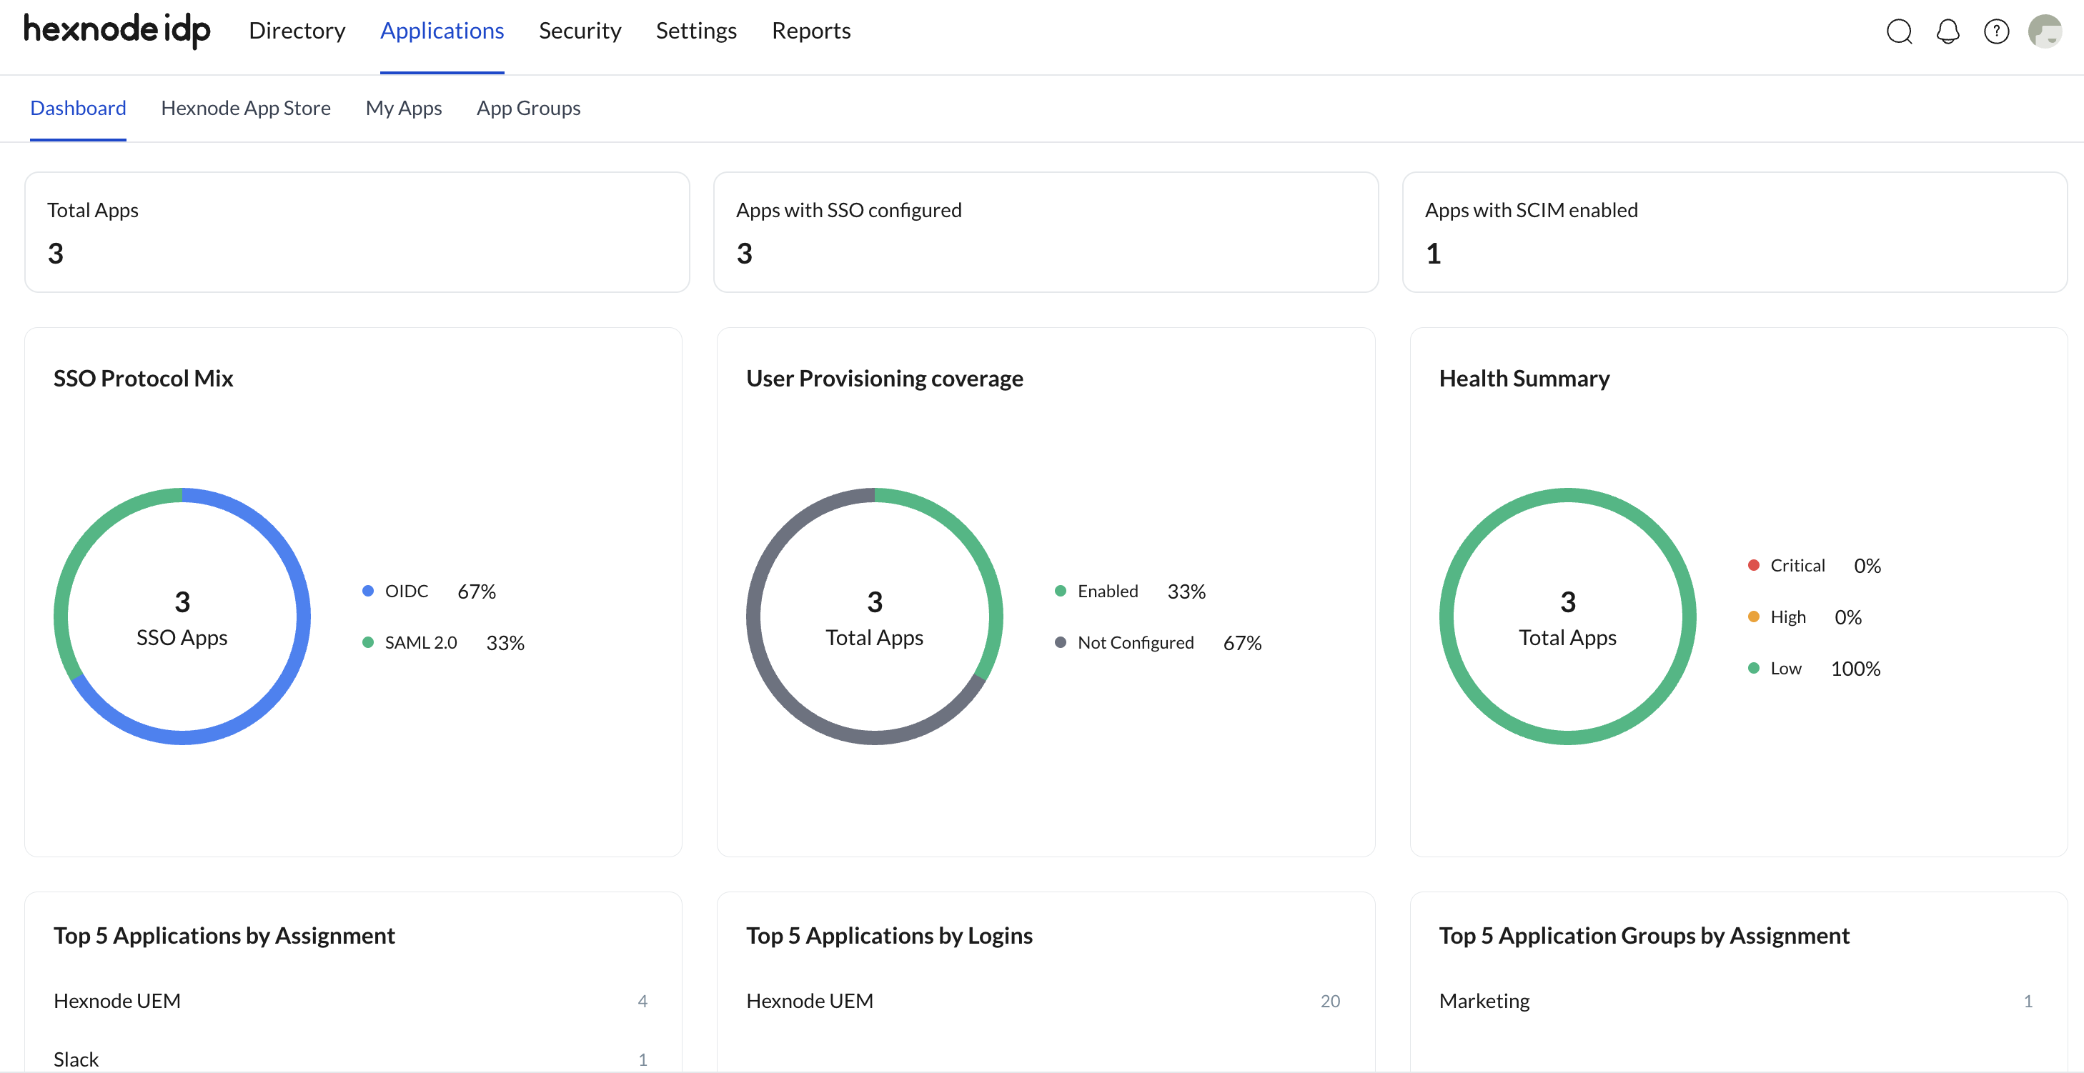2084x1073 pixels.
Task: Open the user profile avatar
Action: tap(2045, 31)
